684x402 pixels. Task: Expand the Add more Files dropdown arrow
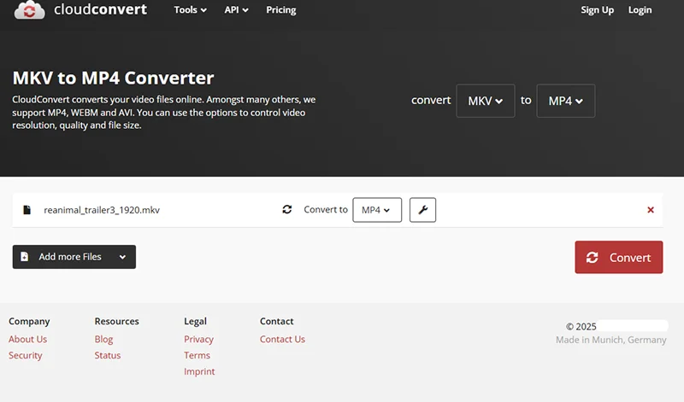pos(122,257)
